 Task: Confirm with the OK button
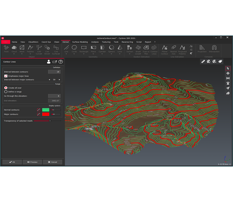coord(12,162)
